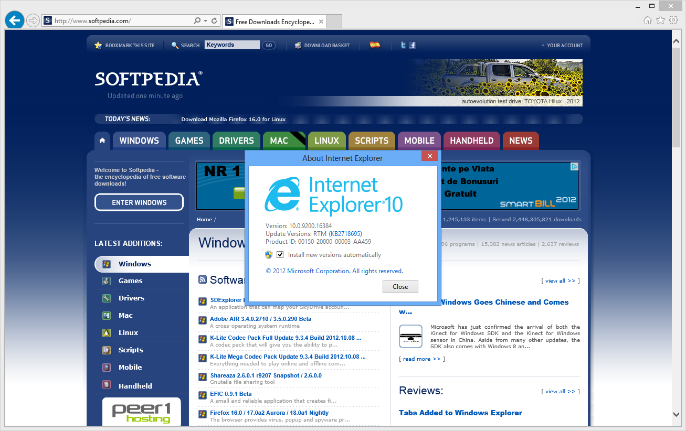Click the Mobile sidebar icon
The image size is (686, 431).
pyautogui.click(x=107, y=368)
